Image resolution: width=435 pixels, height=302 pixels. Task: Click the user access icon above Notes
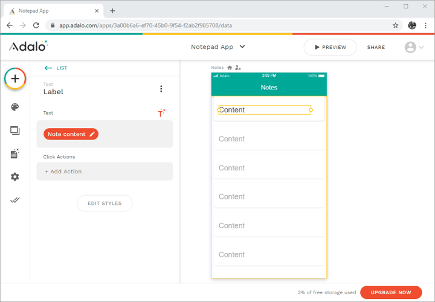[238, 68]
